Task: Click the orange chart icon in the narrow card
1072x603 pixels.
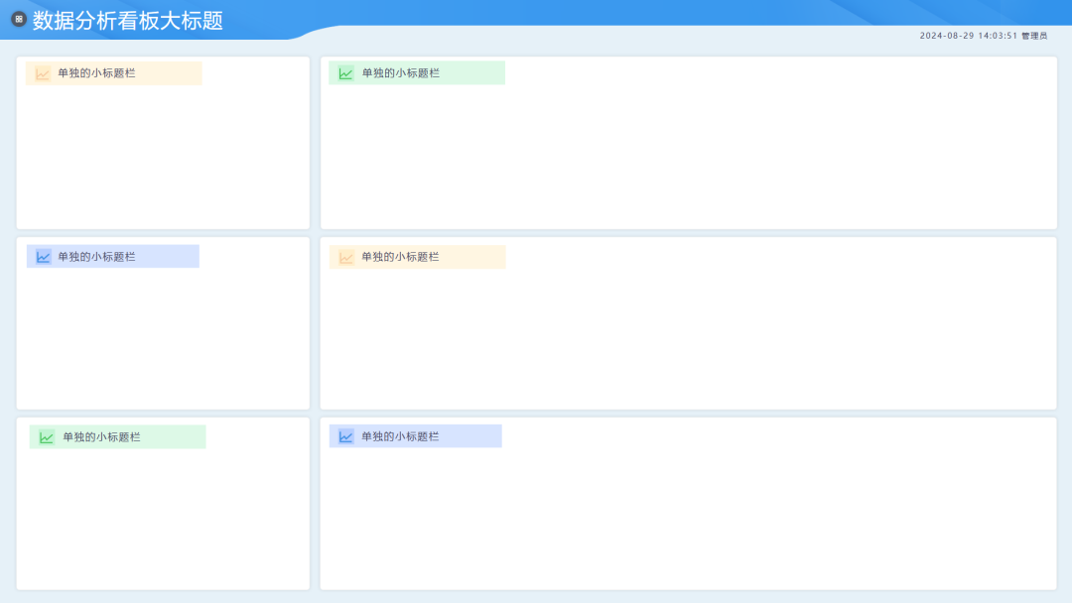Action: pos(43,73)
